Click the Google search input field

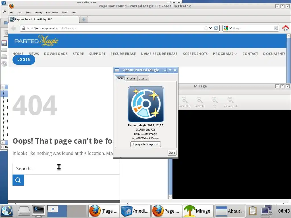tap(253, 28)
